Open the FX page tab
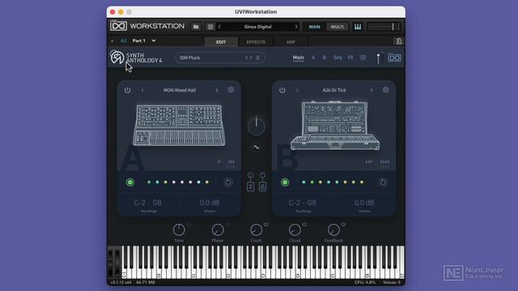Screen dimensions: 518x291 click(350, 57)
